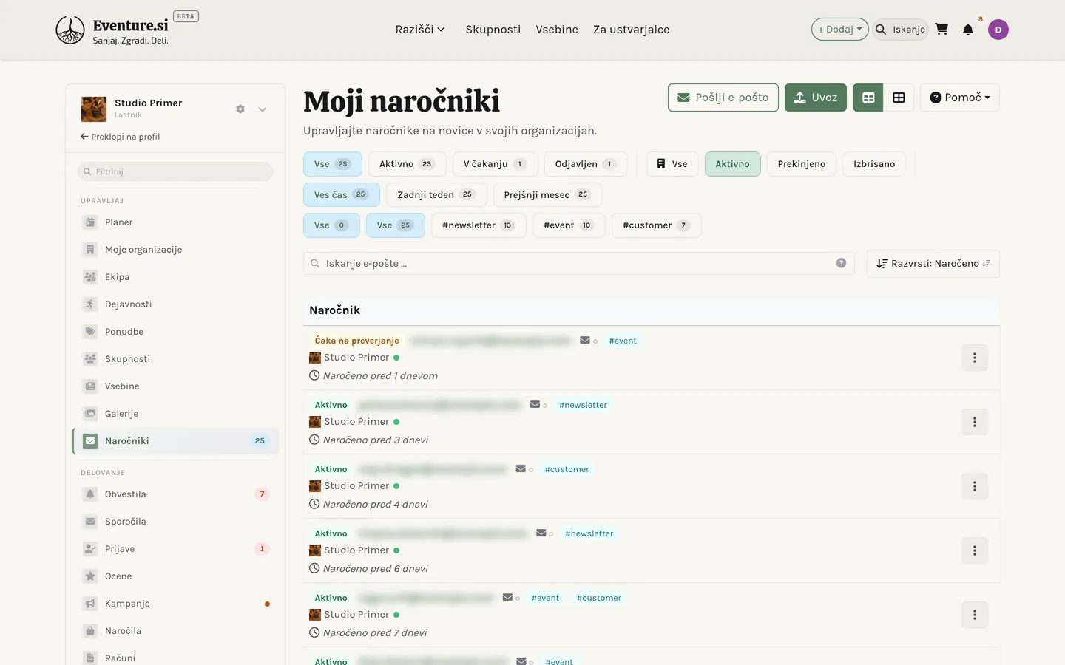This screenshot has width=1065, height=665.
Task: Filter status by Aktivno 23
Action: [x=408, y=164]
